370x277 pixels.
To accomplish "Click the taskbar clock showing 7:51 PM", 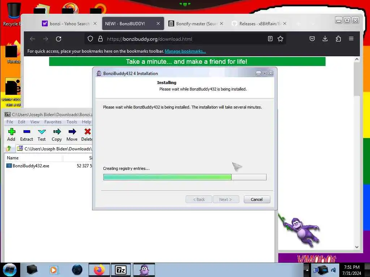I will (352, 270).
